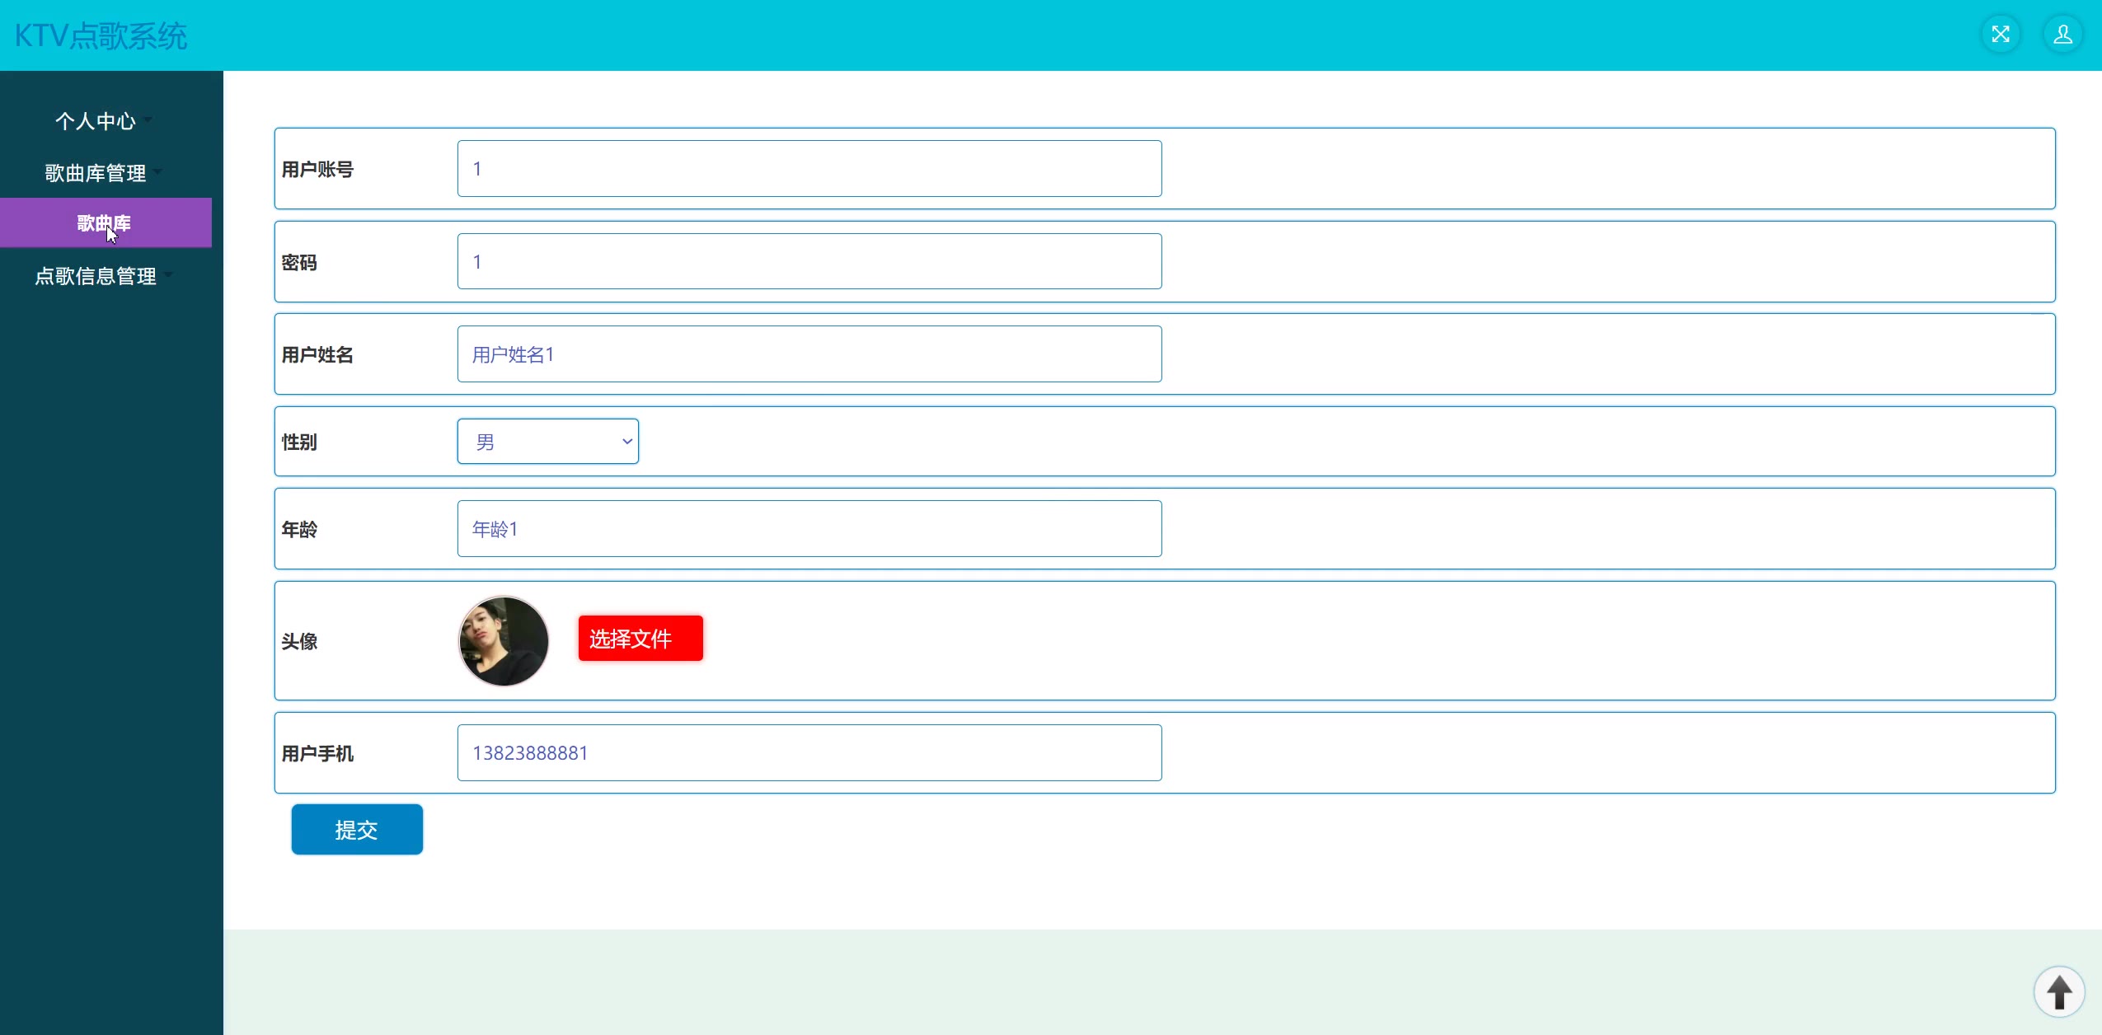Screen dimensions: 2102x1035
Task: Click the round avatar thumbnail
Action: (503, 641)
